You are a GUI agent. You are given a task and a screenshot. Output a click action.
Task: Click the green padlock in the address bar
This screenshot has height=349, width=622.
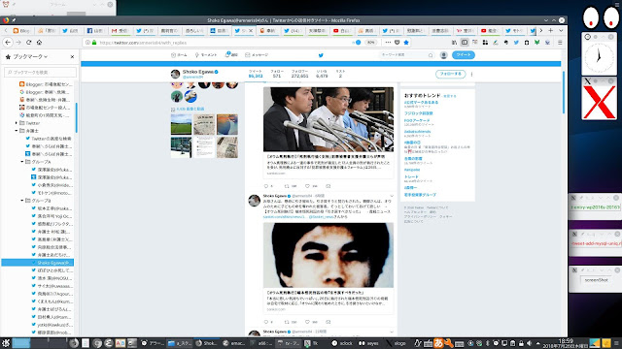point(94,43)
